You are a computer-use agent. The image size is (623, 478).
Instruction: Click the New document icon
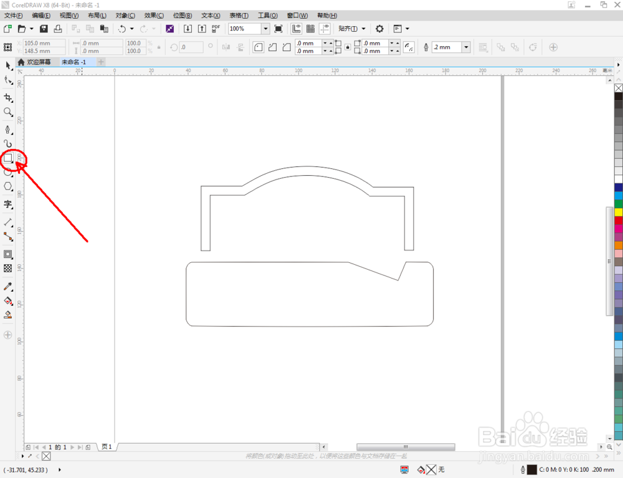(7, 29)
